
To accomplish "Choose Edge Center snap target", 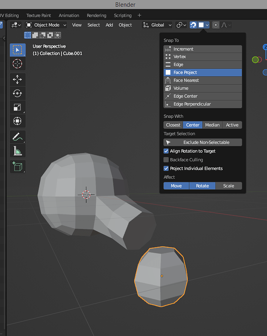I will point(203,96).
